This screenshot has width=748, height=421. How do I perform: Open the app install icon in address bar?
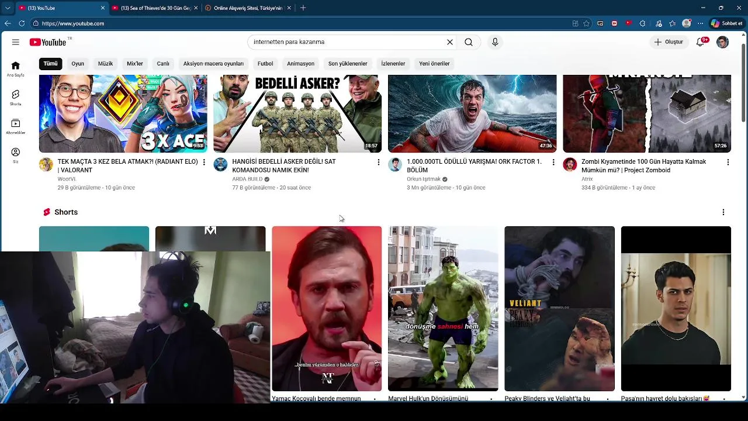pyautogui.click(x=576, y=23)
